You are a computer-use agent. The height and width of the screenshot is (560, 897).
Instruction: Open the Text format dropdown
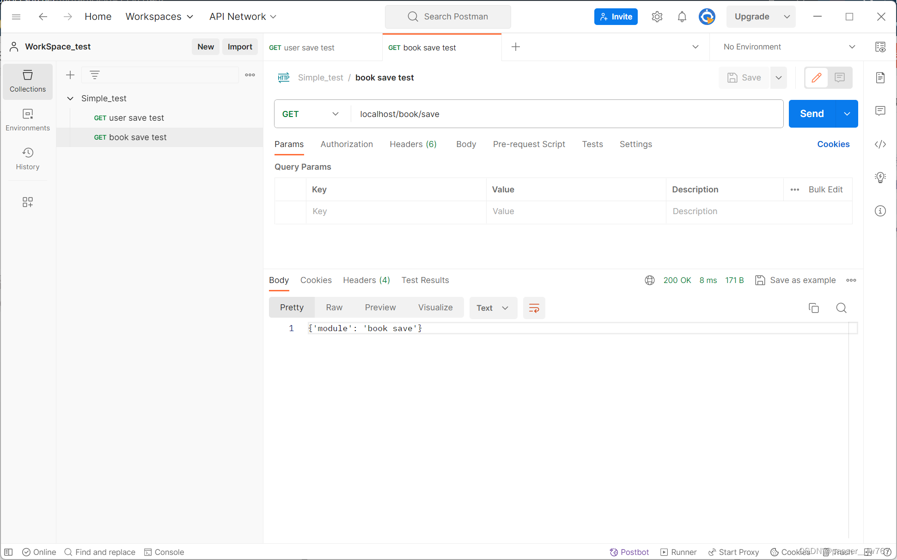tap(493, 308)
